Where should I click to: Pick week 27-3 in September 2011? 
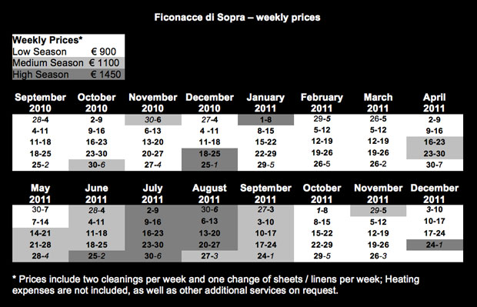point(266,210)
